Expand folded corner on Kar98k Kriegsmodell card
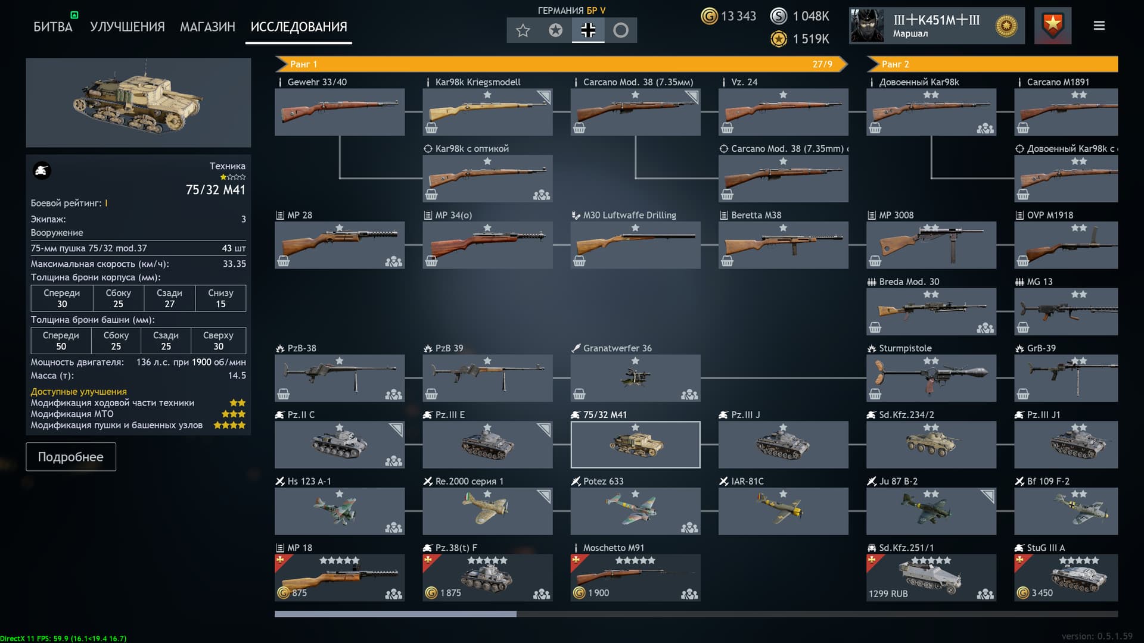This screenshot has height=643, width=1144. [544, 97]
